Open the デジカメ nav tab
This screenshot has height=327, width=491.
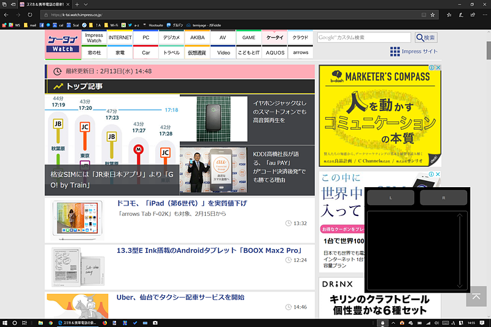[171, 37]
